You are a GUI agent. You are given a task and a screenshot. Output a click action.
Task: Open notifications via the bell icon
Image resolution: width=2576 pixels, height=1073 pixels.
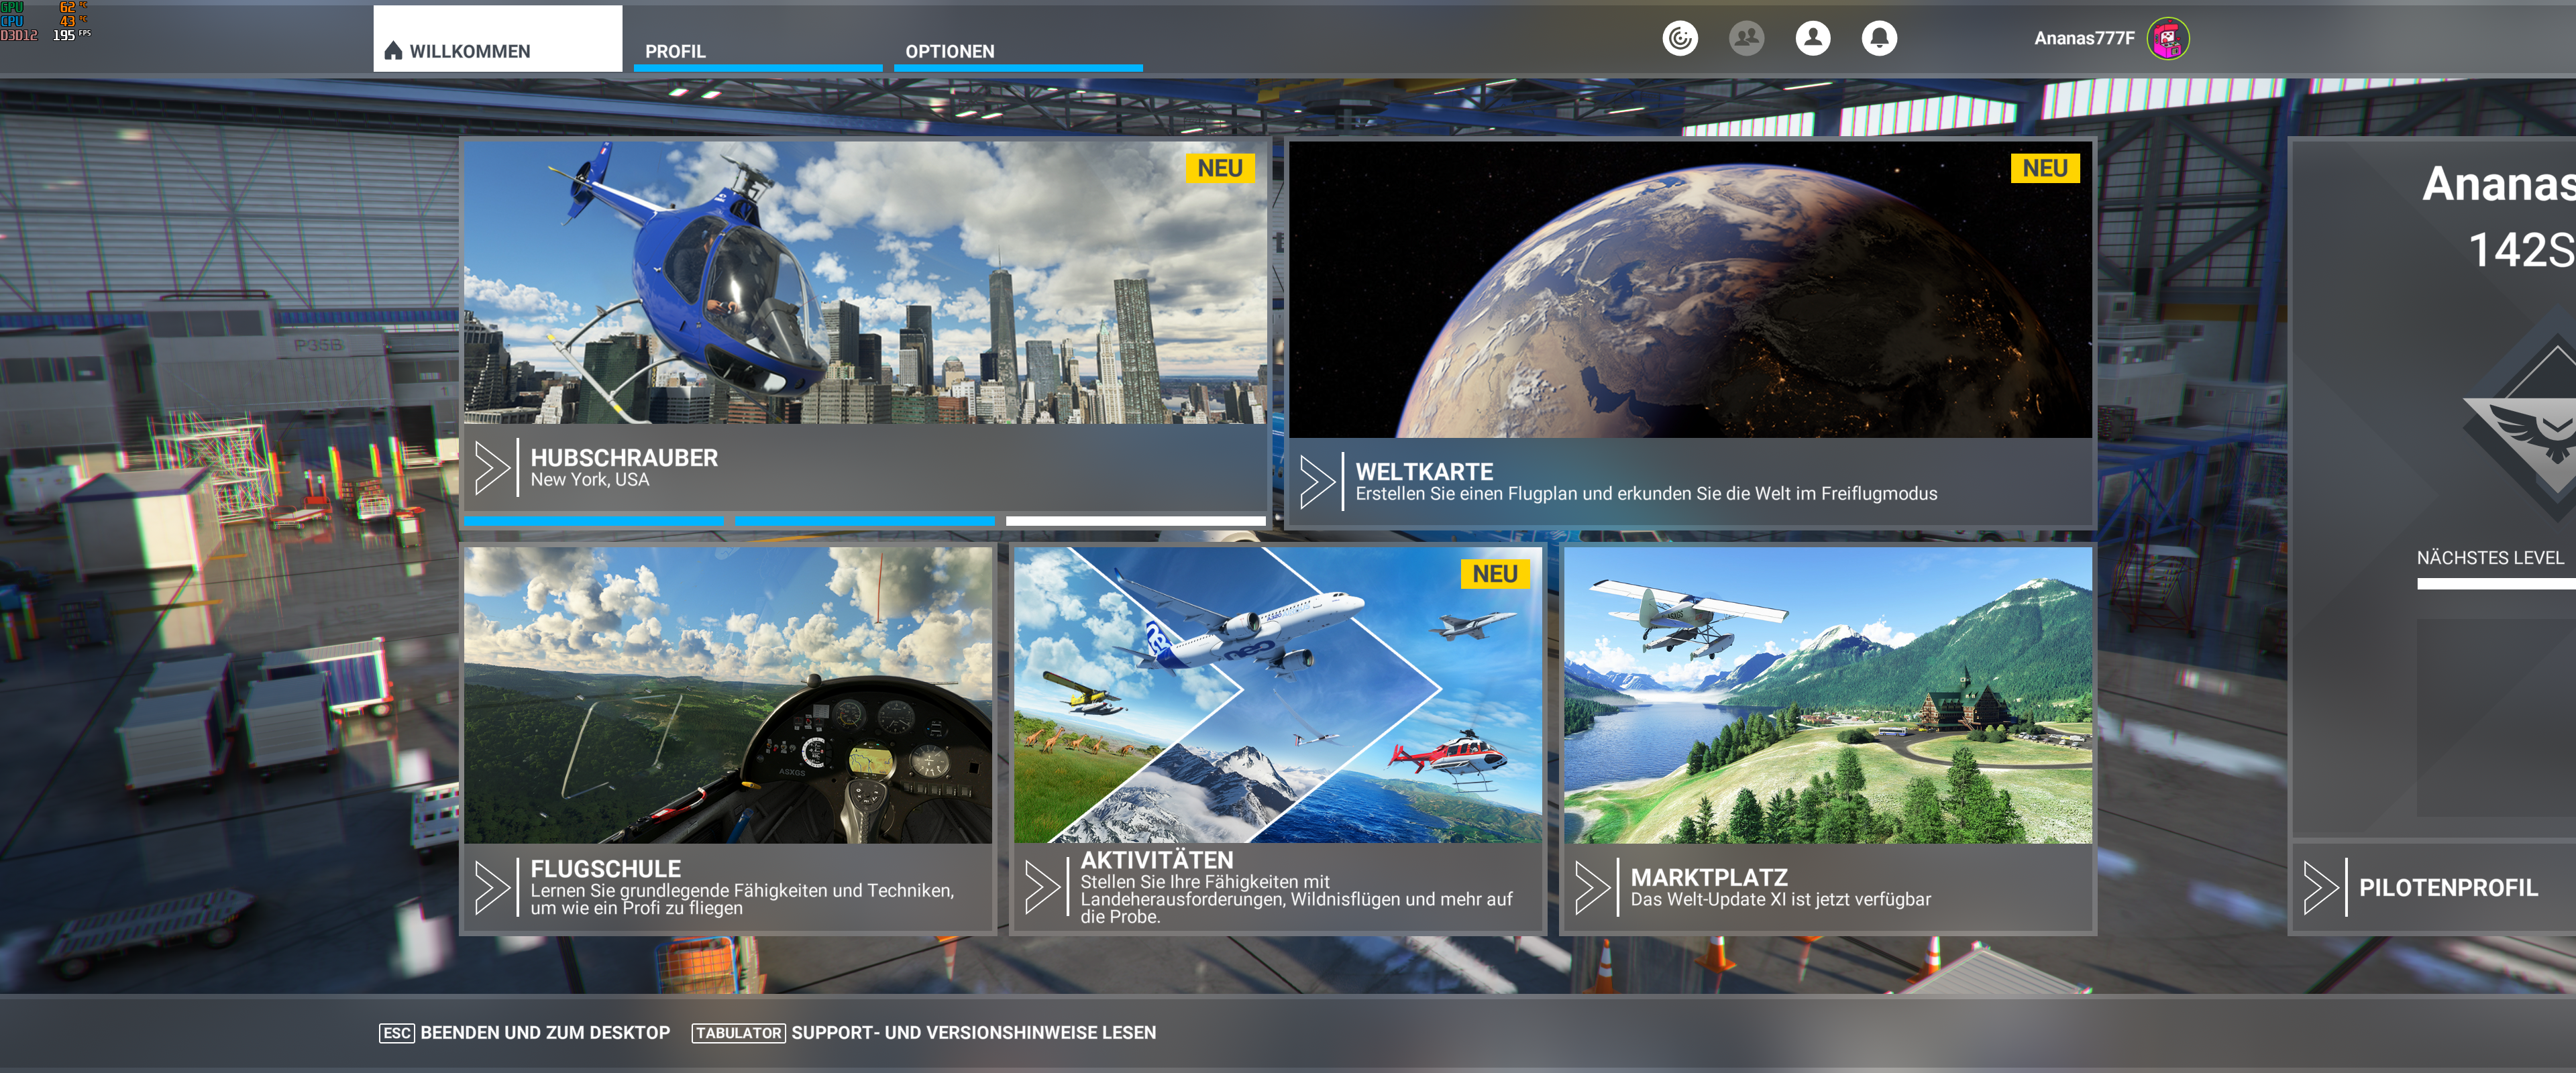[x=1879, y=38]
